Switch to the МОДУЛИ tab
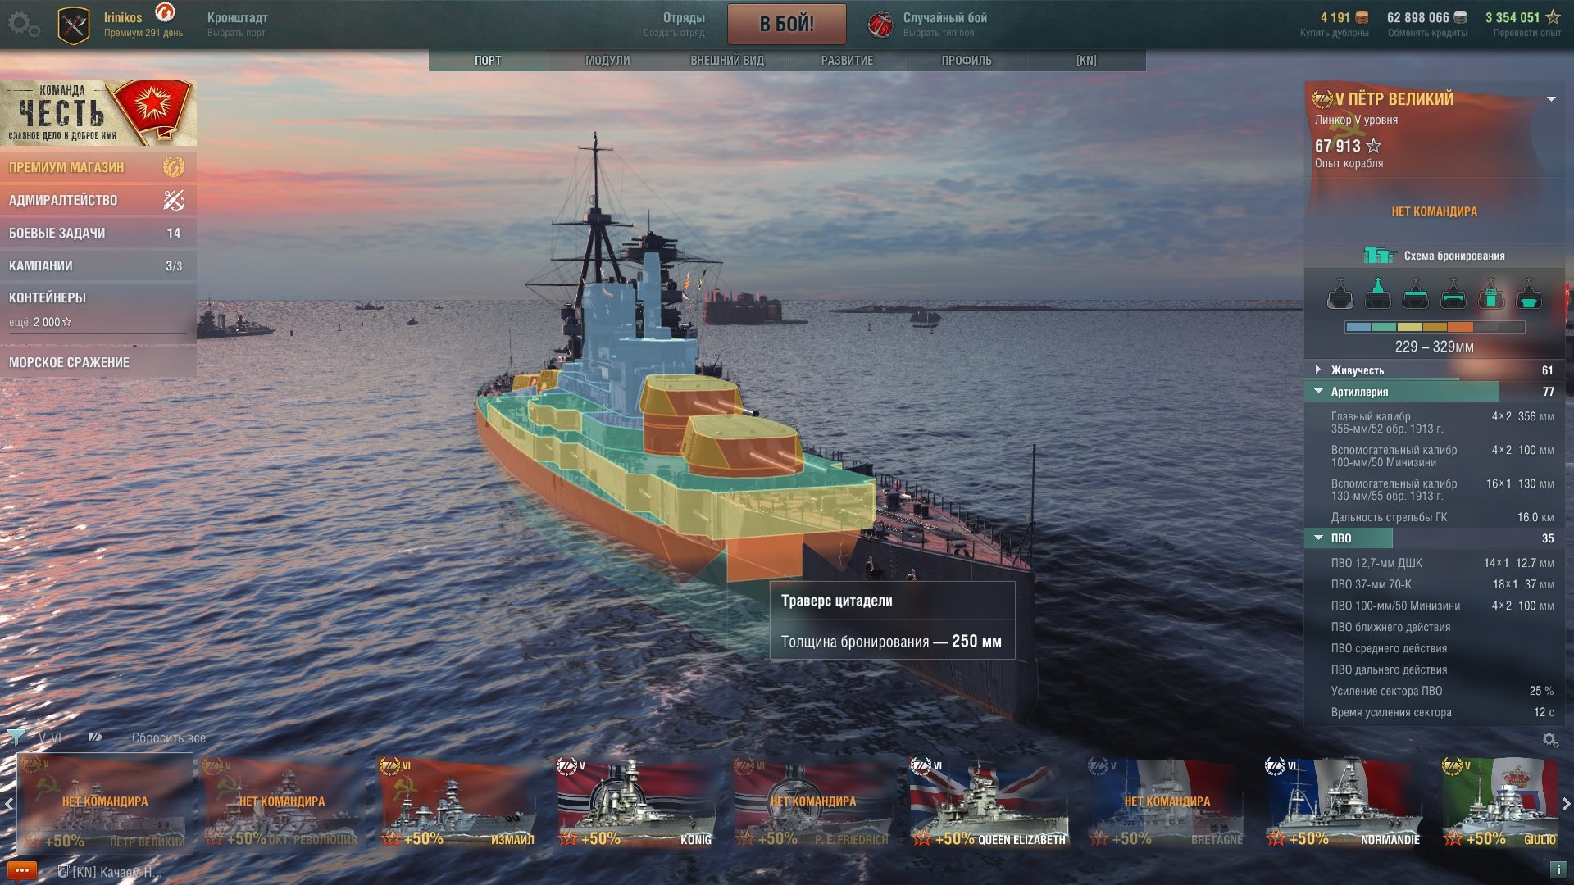 (607, 61)
